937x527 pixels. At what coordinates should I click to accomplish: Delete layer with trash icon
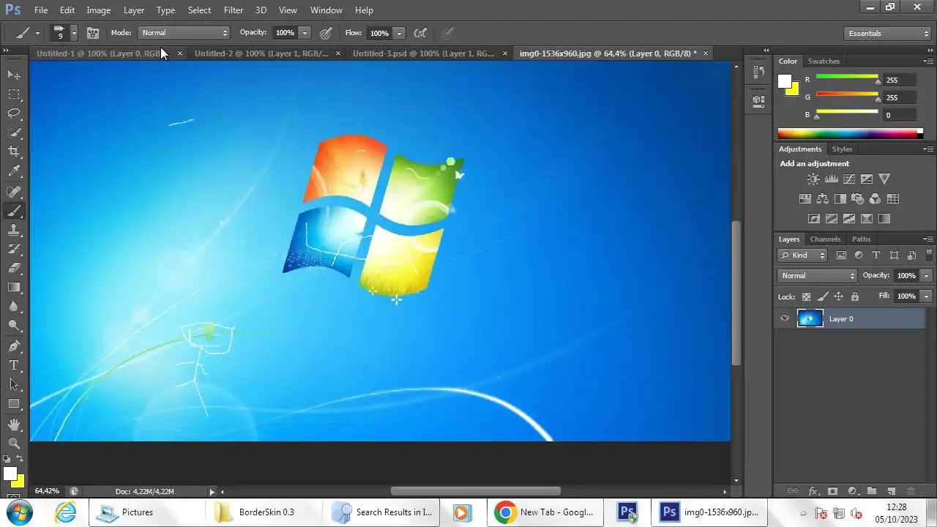[911, 491]
